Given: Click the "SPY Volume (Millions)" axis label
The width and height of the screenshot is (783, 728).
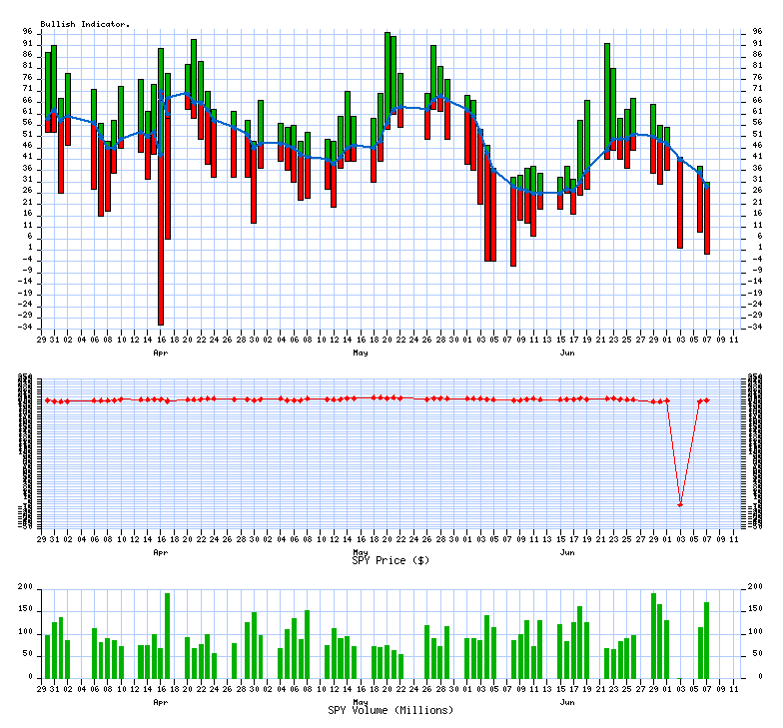Looking at the screenshot, I should 391,710.
